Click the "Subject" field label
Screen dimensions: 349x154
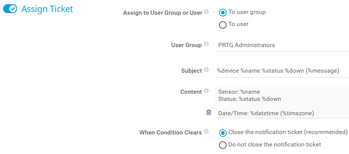pos(191,71)
